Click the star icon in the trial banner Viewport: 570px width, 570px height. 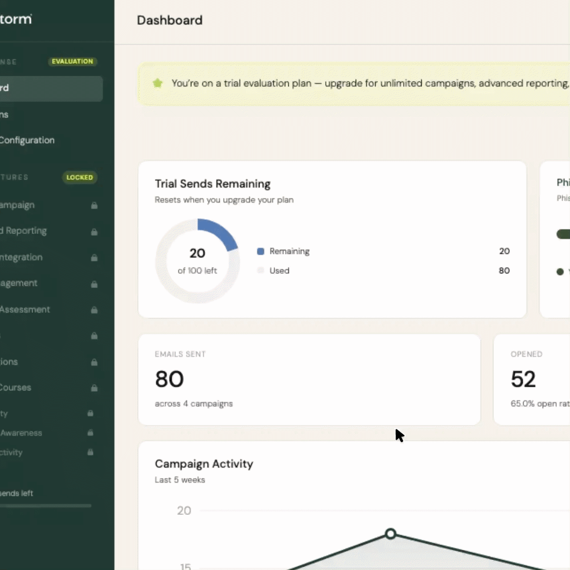(158, 83)
